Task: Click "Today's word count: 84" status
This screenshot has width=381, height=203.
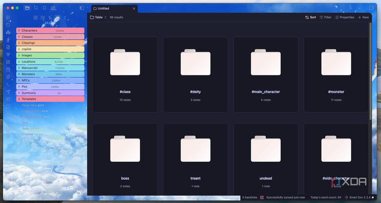Action: 326,197
